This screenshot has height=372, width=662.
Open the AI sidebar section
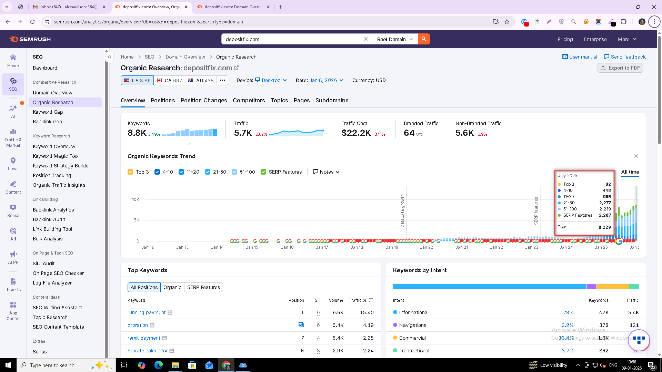click(13, 111)
